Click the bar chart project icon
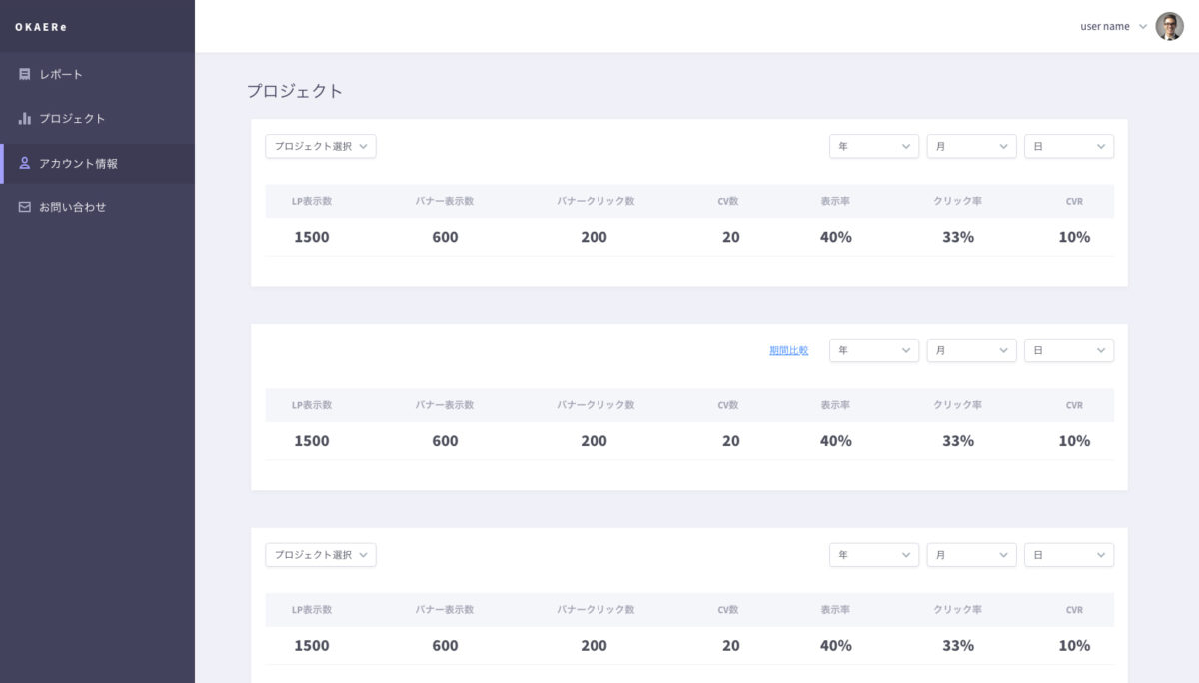Viewport: 1199px width, 683px height. (x=25, y=118)
